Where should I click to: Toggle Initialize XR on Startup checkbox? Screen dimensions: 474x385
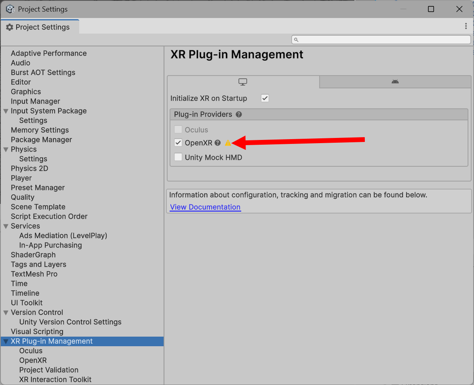[265, 98]
